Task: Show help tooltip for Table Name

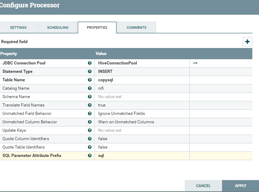Action: pyautogui.click(x=90, y=80)
